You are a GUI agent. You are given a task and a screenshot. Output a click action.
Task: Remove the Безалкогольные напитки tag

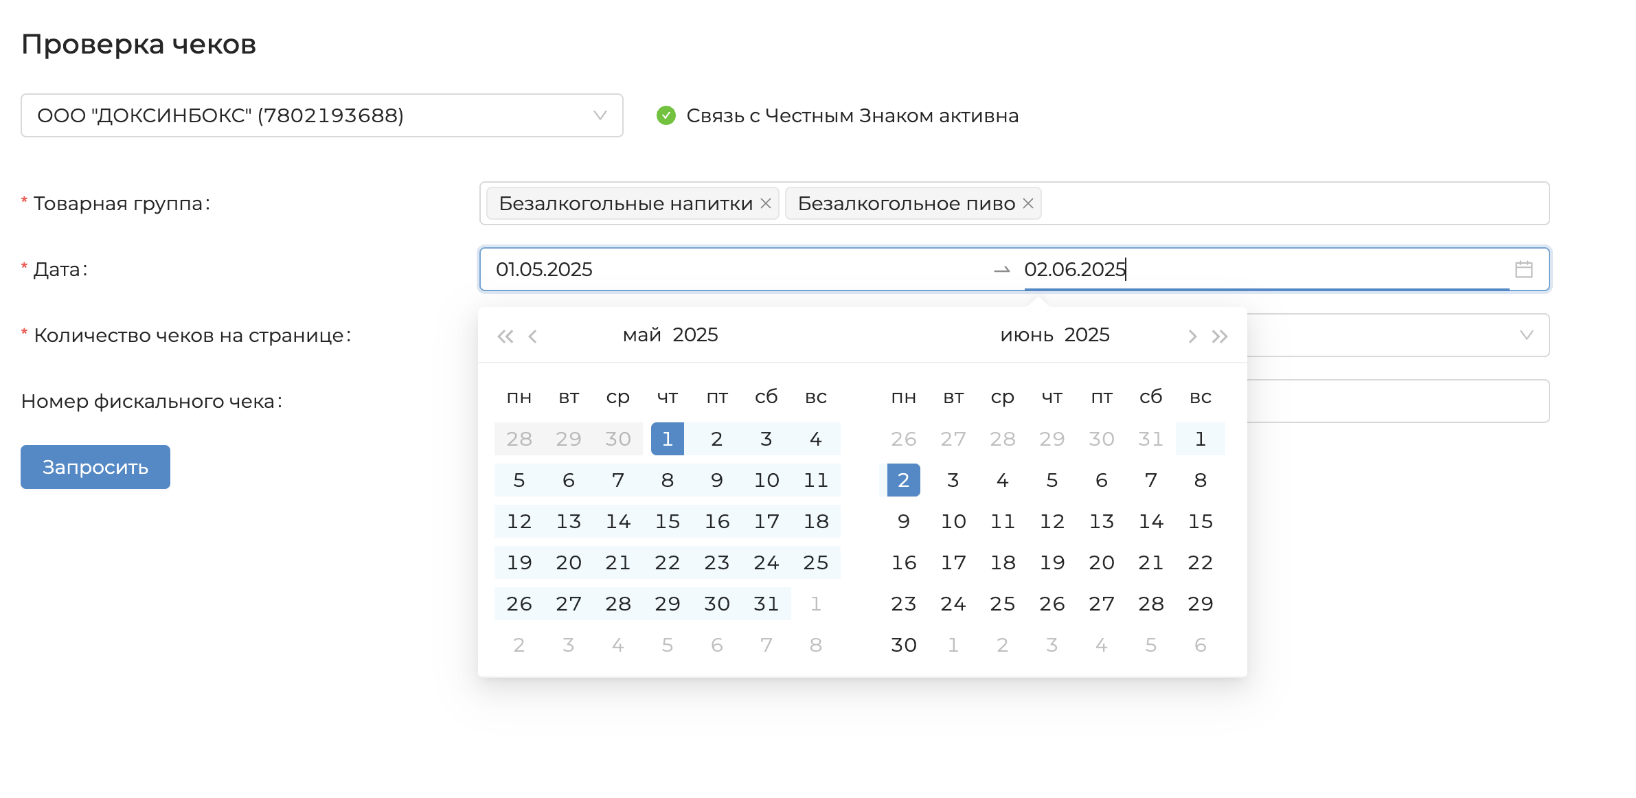point(766,203)
